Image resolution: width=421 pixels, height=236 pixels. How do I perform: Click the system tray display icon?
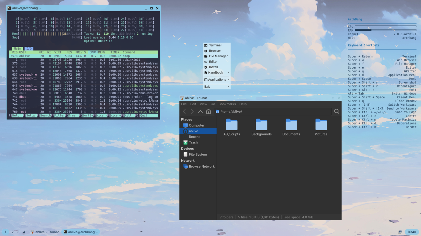click(x=400, y=232)
